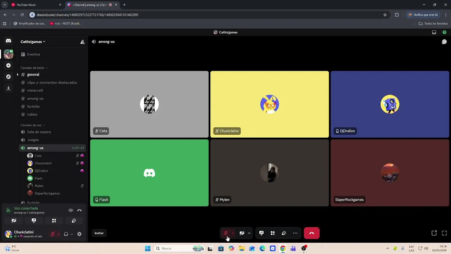Open Chuniclatini user profile in bottom panel

click(25, 234)
